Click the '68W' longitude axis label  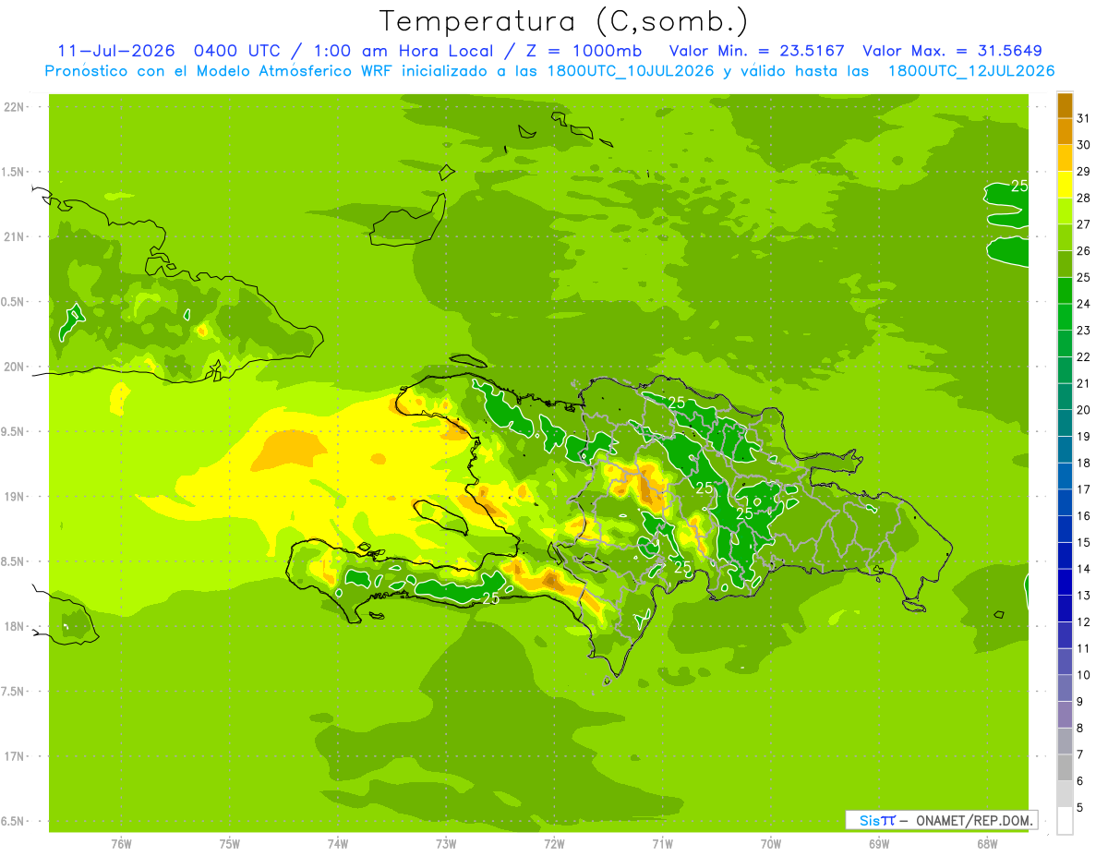[x=986, y=844]
